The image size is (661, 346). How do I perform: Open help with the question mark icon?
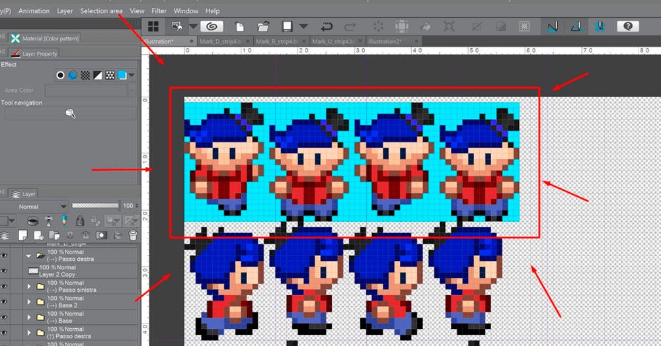(627, 26)
